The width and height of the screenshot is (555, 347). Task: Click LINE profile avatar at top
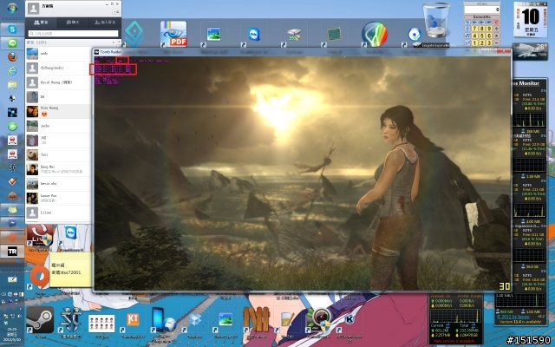34,9
